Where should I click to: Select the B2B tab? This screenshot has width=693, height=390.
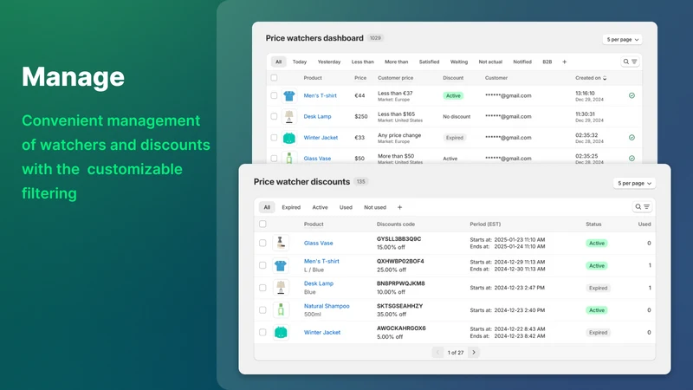click(547, 62)
